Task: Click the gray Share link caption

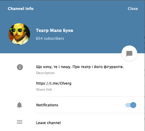Action: (44, 89)
